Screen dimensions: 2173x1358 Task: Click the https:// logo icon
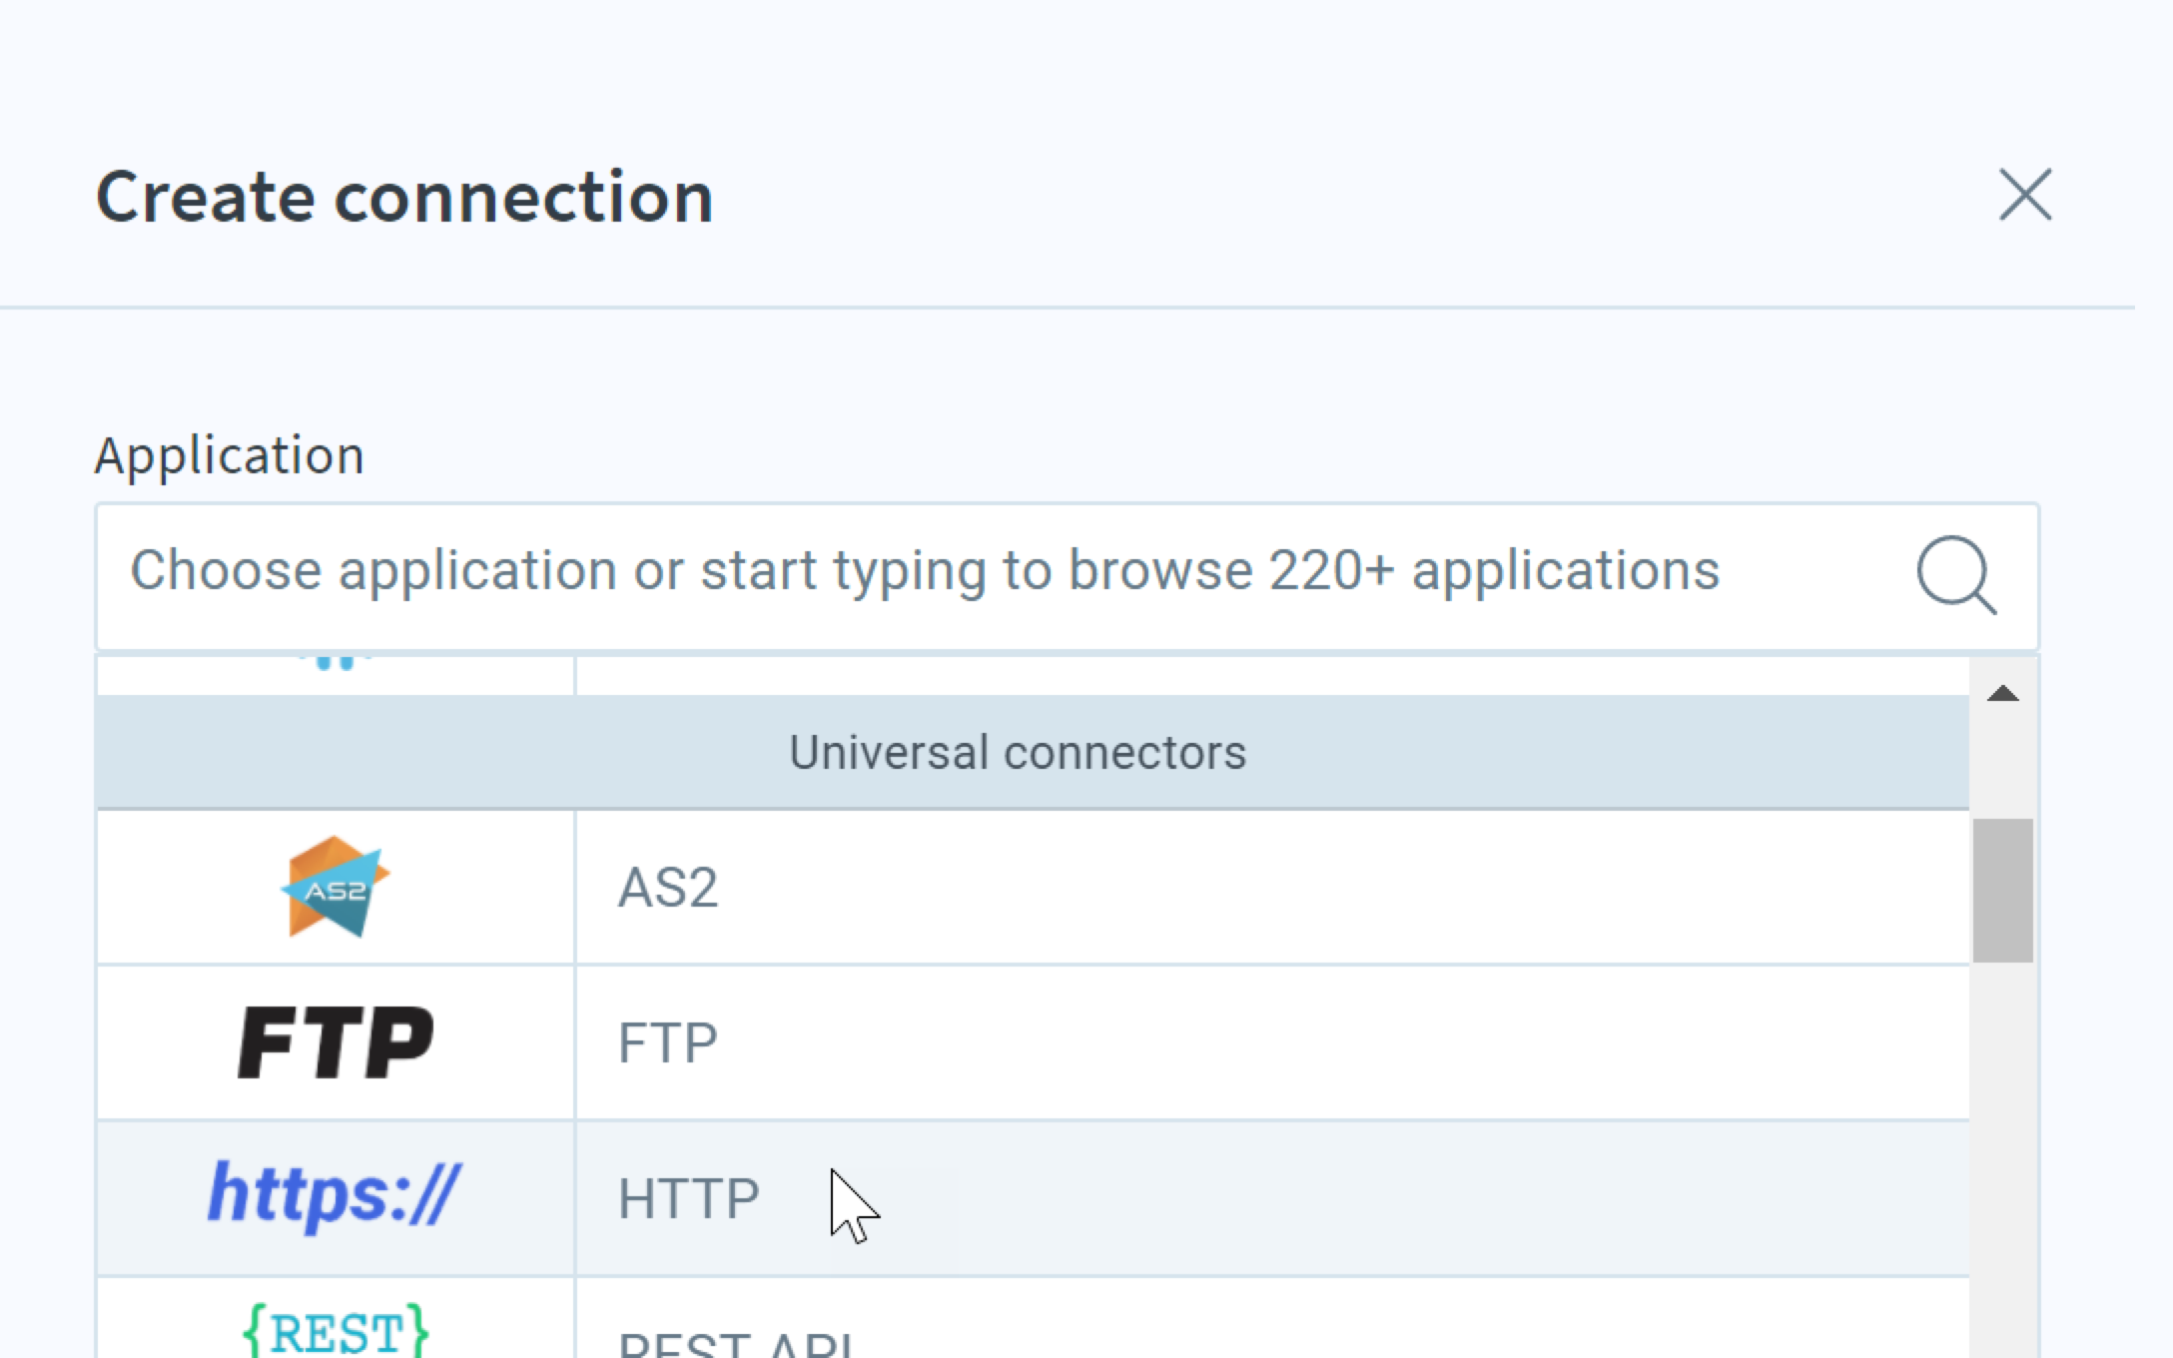335,1196
